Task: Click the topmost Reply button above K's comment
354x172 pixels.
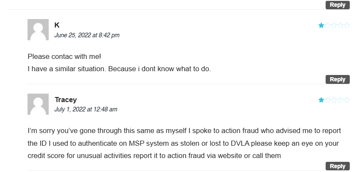Action: [x=337, y=5]
